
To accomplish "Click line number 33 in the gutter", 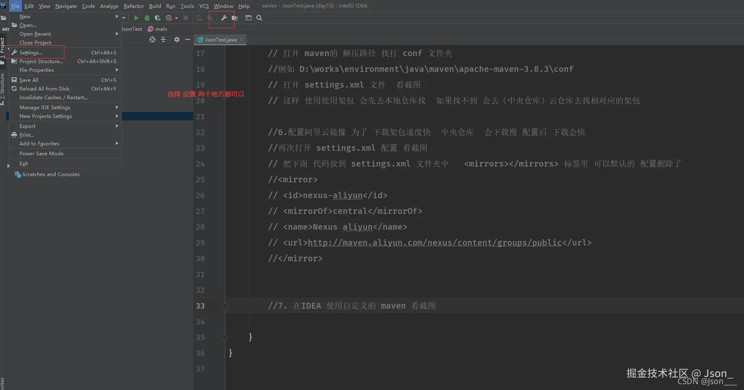I will pyautogui.click(x=200, y=306).
